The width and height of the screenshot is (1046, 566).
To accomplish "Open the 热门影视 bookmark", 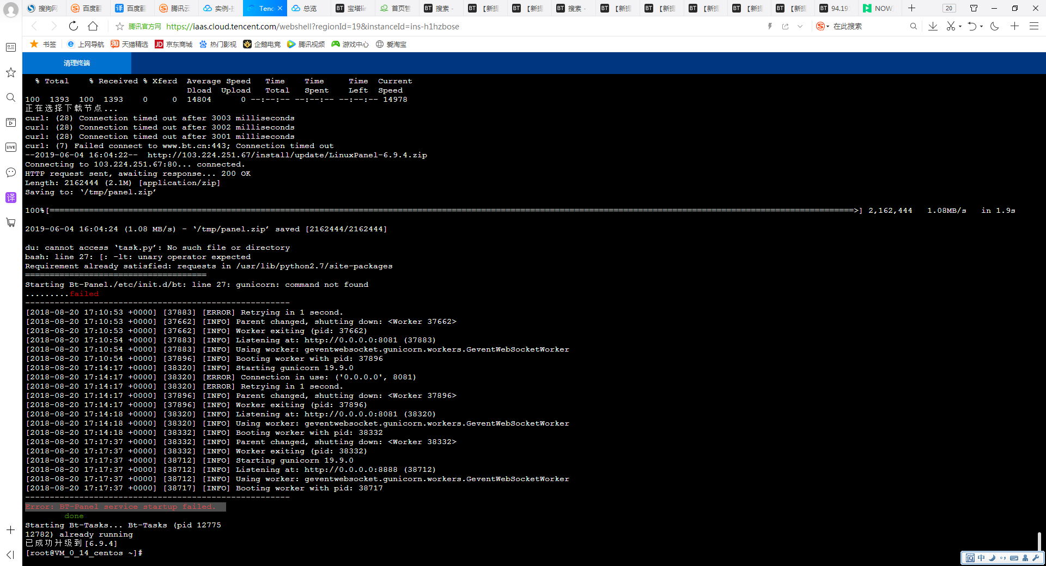I will (x=218, y=44).
